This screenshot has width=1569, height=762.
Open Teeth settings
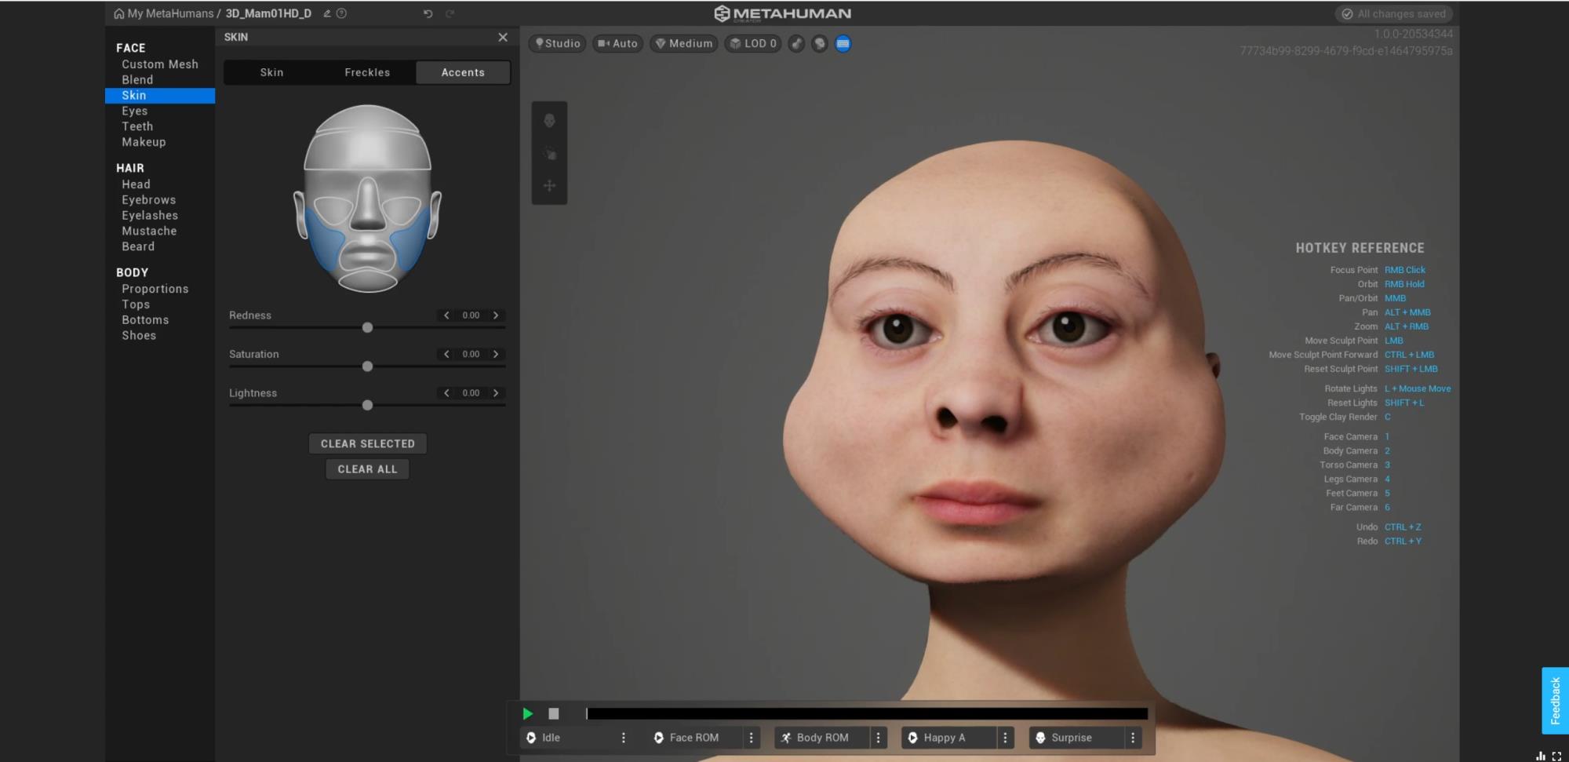(x=137, y=126)
